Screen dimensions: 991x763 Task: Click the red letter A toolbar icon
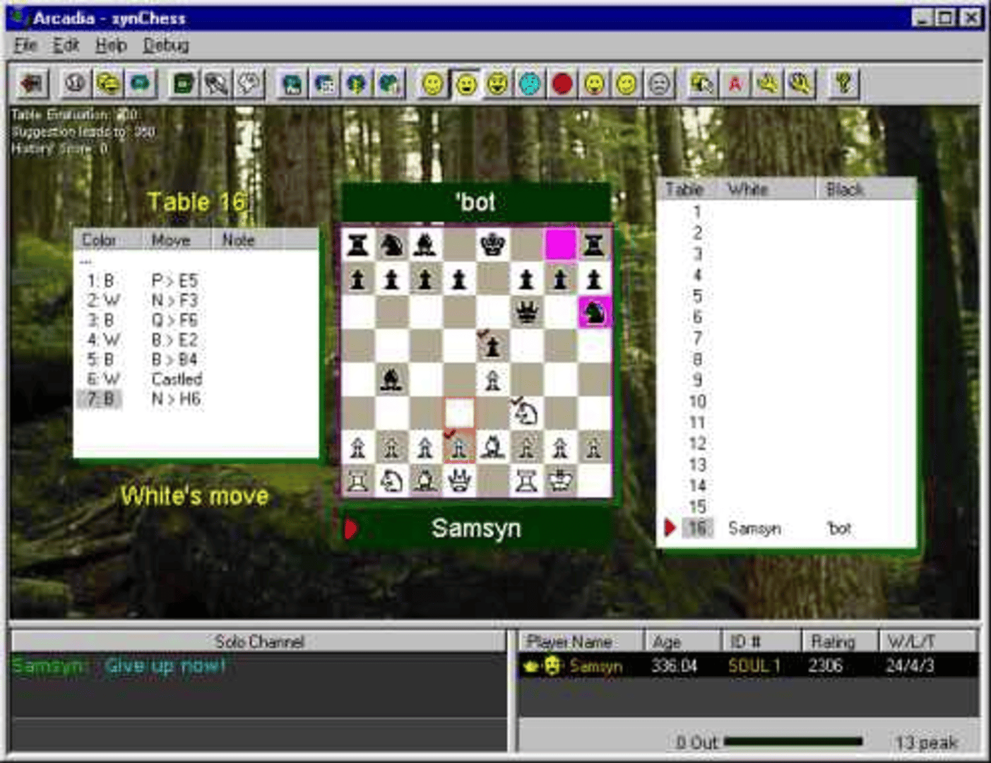pyautogui.click(x=735, y=84)
